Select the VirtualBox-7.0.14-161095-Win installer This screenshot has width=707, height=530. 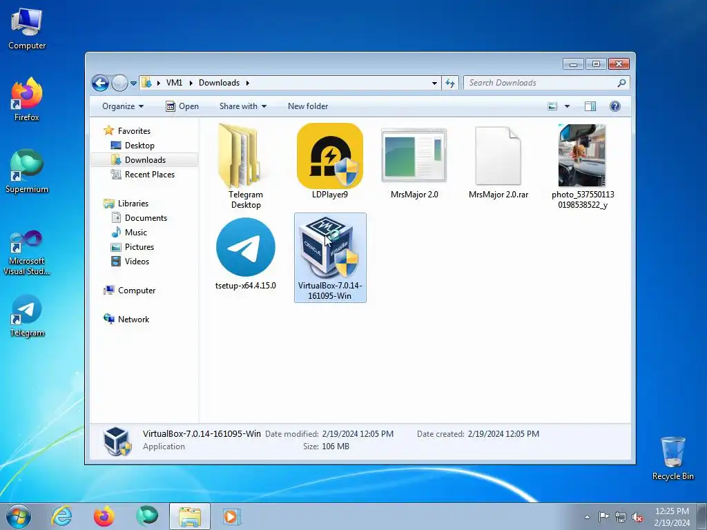pos(330,258)
